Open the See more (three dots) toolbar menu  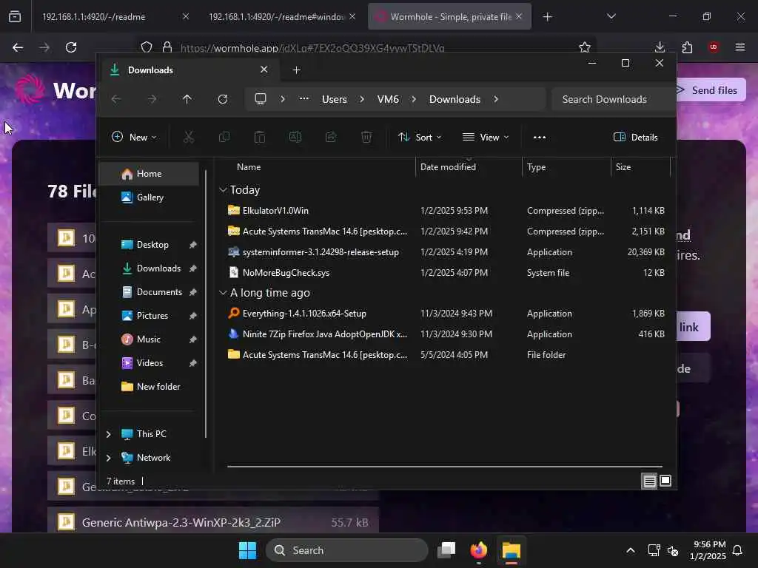pyautogui.click(x=540, y=137)
